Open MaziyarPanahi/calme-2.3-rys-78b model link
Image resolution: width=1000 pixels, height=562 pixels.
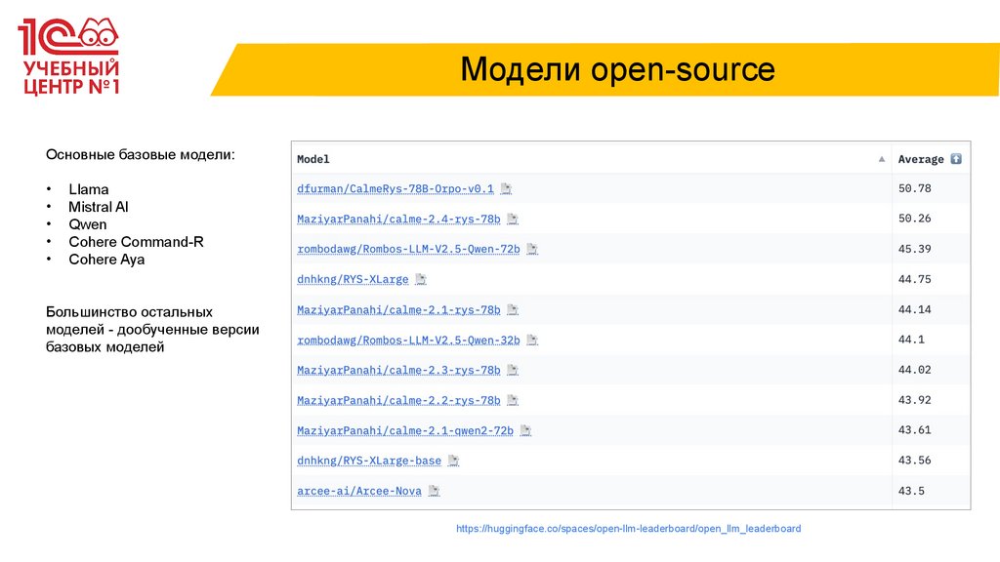tap(398, 370)
